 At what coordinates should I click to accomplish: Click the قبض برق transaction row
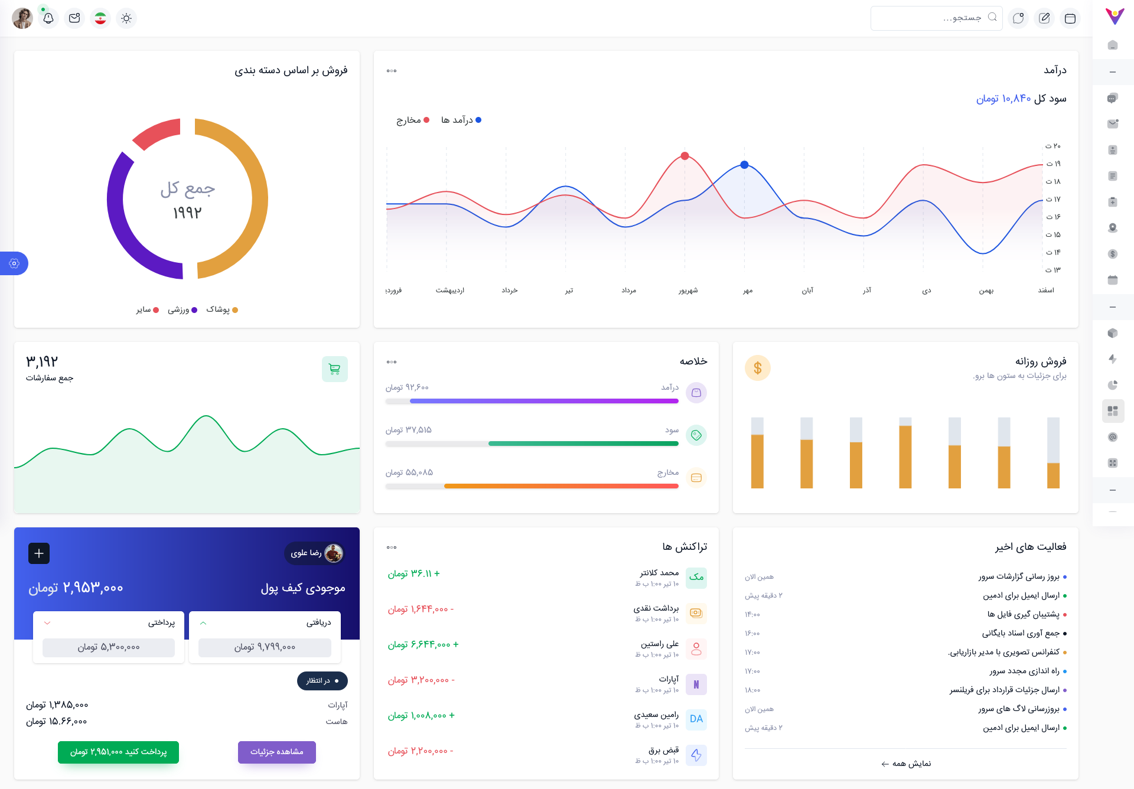tap(546, 755)
